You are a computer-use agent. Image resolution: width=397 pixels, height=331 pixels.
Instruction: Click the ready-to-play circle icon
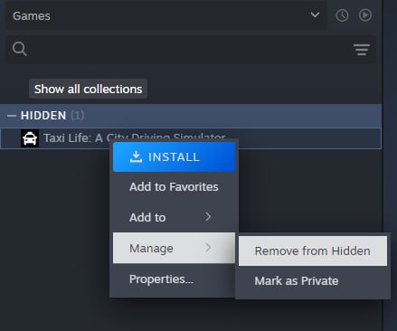point(365,15)
